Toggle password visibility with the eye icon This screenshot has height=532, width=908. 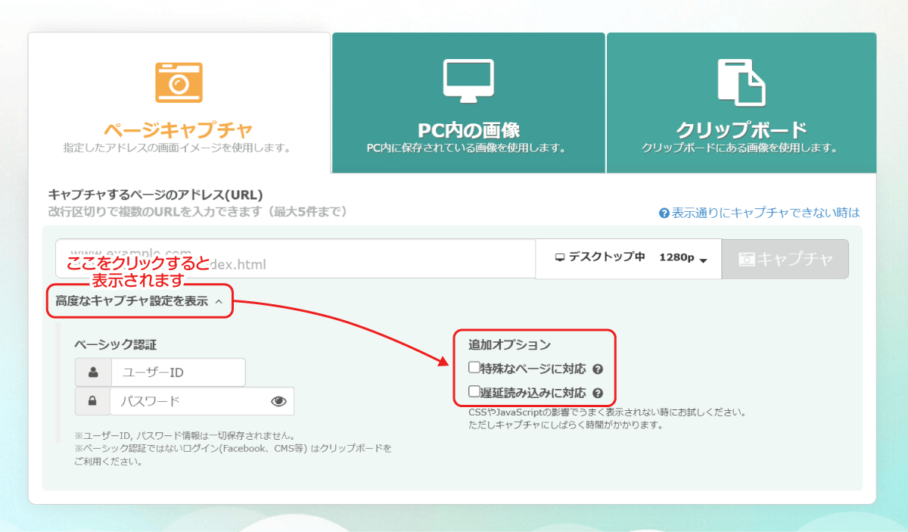pos(279,401)
